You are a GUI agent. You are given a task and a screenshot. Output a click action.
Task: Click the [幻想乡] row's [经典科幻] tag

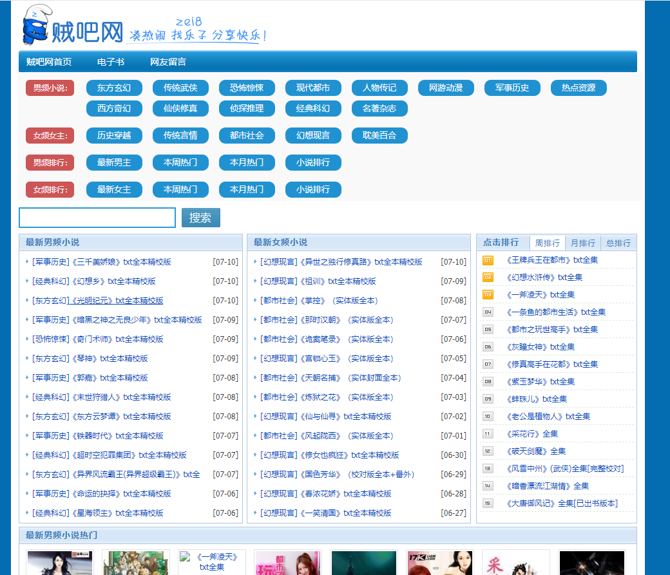click(x=51, y=281)
